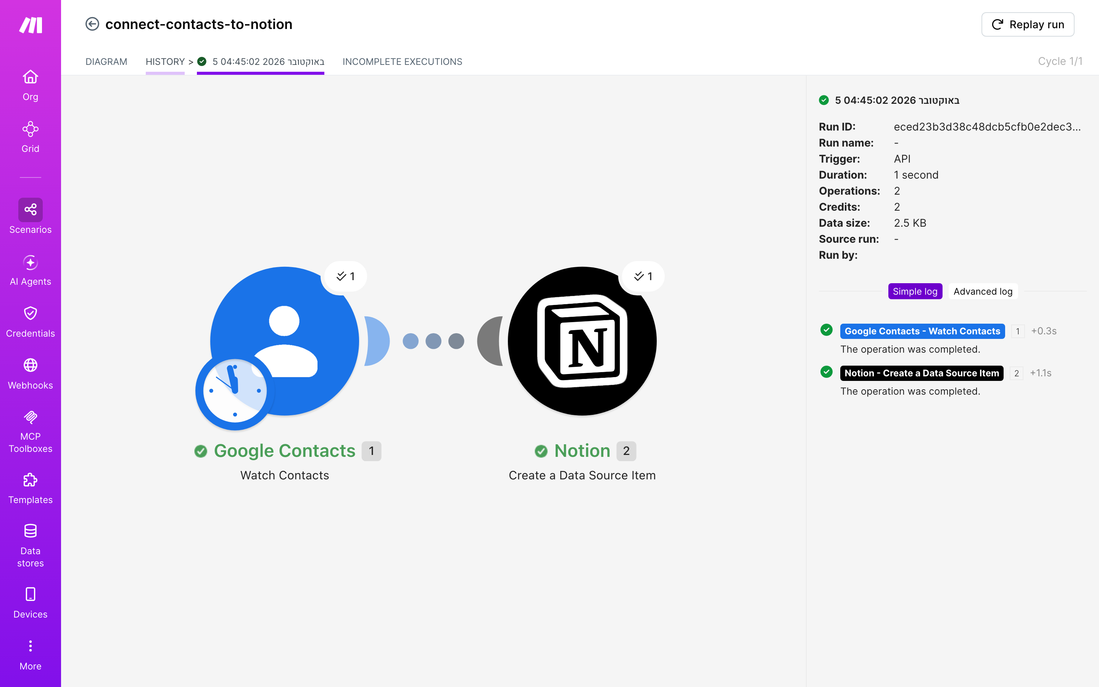Click the Make logo in the sidebar
Image resolution: width=1099 pixels, height=687 pixels.
click(x=31, y=25)
